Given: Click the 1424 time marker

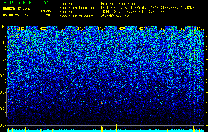Looking at the screenshot, I should pos(81,28).
